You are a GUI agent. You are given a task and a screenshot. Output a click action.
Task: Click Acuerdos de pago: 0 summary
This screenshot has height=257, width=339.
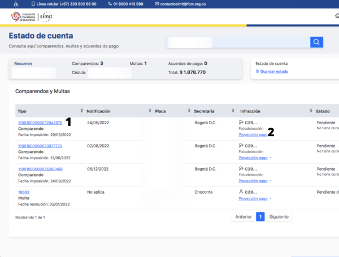pos(188,64)
